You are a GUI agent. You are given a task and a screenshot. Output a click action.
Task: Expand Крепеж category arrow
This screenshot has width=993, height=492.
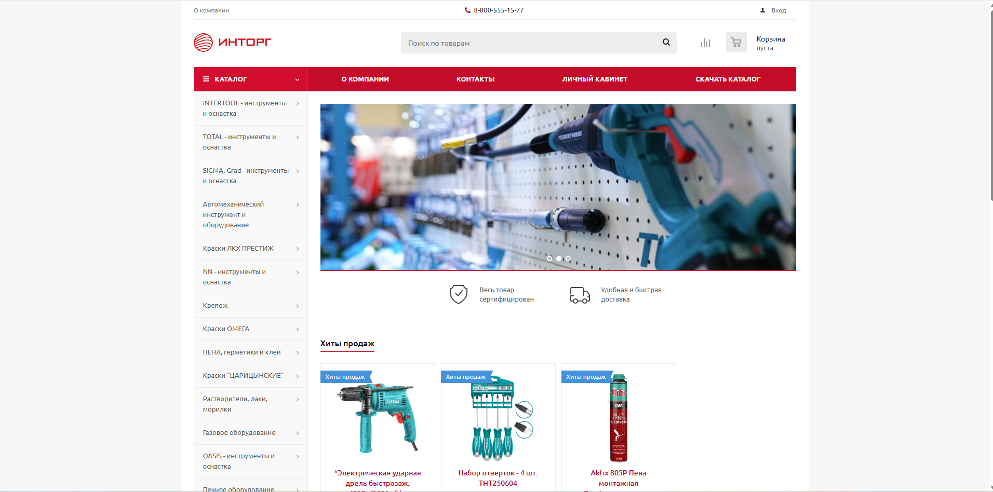(x=298, y=306)
